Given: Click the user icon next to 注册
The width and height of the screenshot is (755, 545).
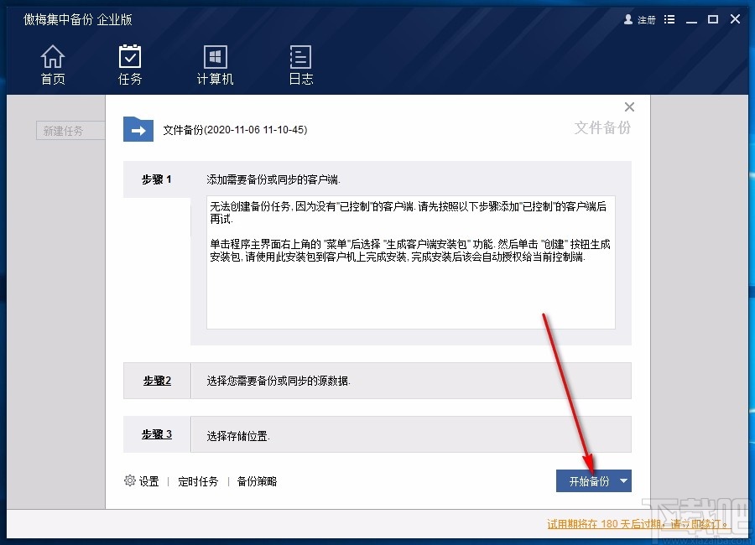Looking at the screenshot, I should [628, 19].
